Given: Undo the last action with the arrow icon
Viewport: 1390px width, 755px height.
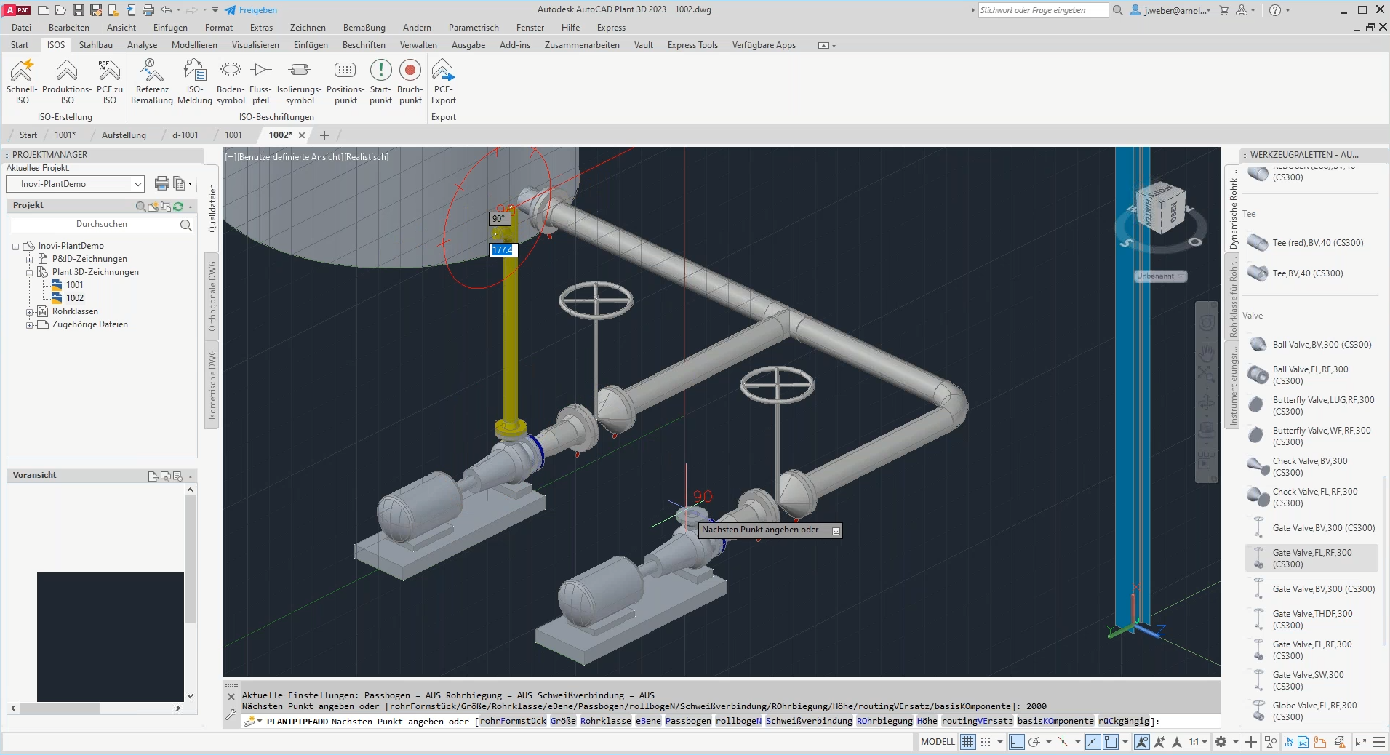Looking at the screenshot, I should tap(166, 10).
